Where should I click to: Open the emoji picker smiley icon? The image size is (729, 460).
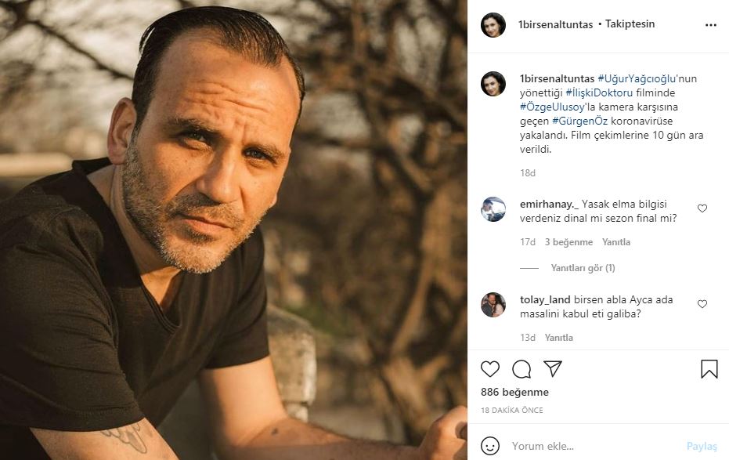(x=490, y=446)
